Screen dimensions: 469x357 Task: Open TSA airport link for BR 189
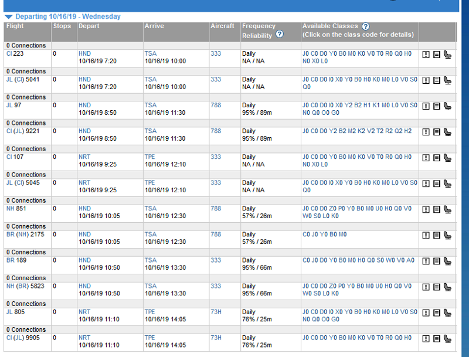pos(151,260)
